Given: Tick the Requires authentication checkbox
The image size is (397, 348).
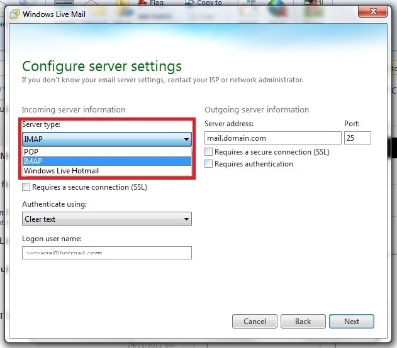Looking at the screenshot, I should [208, 164].
